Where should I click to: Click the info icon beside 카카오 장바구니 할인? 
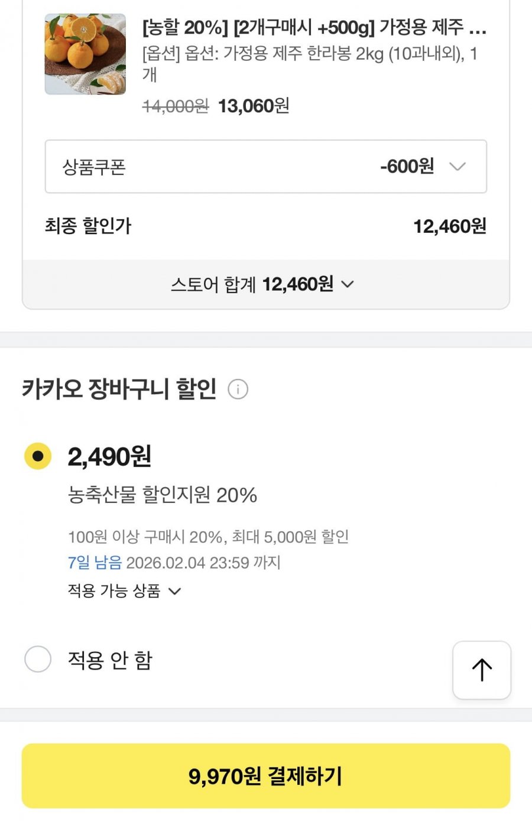point(238,390)
